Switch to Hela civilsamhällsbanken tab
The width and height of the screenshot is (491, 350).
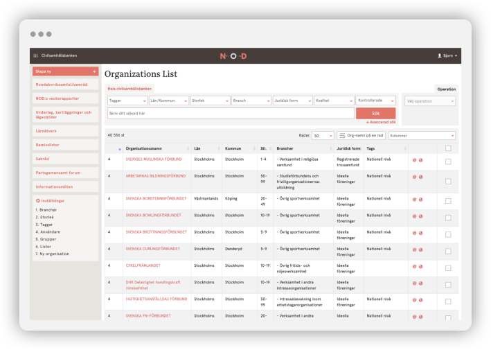130,89
